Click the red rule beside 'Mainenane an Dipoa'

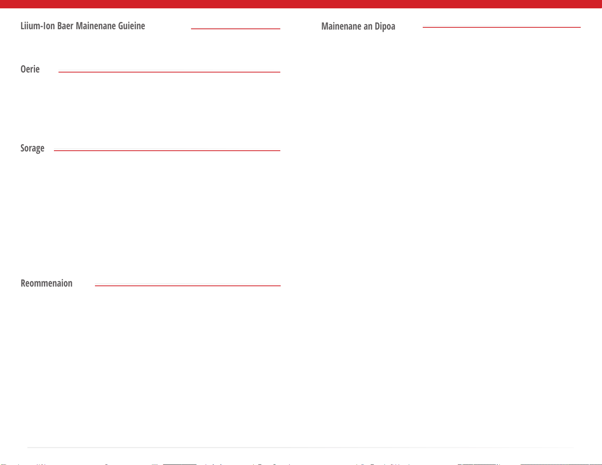click(502, 27)
